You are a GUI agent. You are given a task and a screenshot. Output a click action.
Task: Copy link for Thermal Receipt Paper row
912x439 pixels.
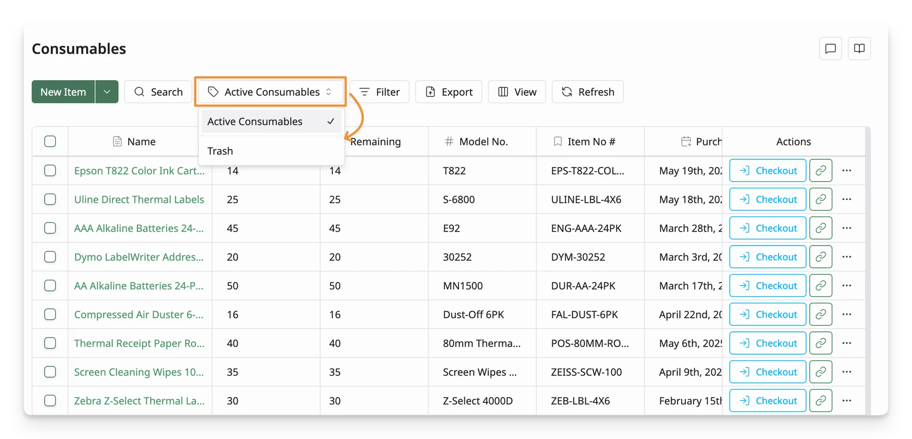pos(820,343)
